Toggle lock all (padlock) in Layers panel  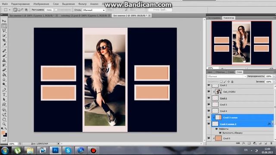[x=232, y=81]
